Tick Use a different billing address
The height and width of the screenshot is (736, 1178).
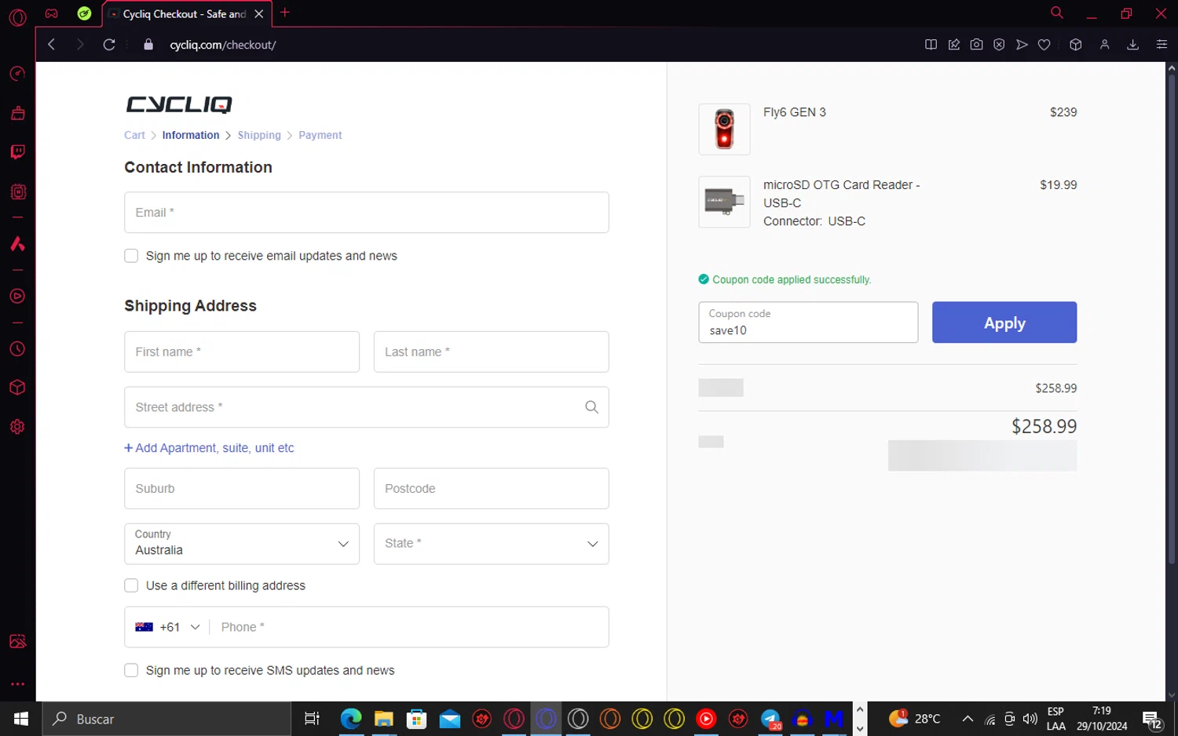click(x=131, y=585)
